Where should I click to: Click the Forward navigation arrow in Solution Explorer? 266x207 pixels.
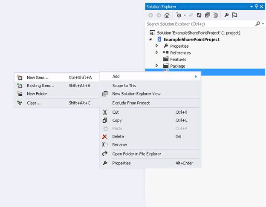coord(159,15)
